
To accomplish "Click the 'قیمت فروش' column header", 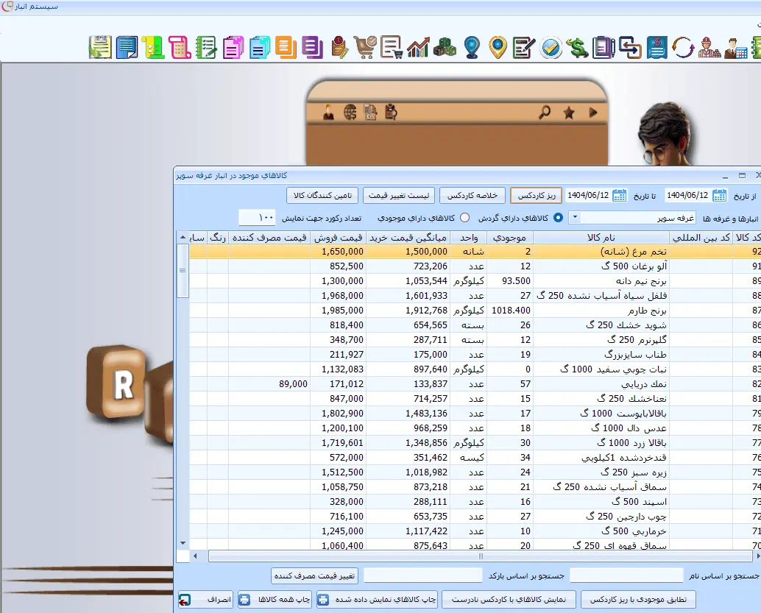I will point(338,238).
